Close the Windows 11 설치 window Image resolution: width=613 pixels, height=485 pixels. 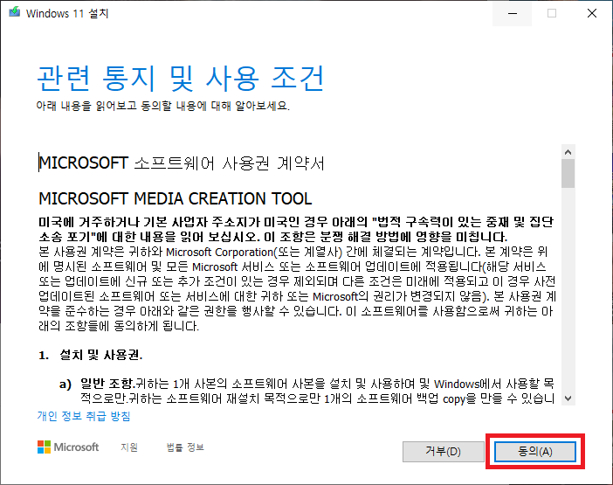coord(592,13)
